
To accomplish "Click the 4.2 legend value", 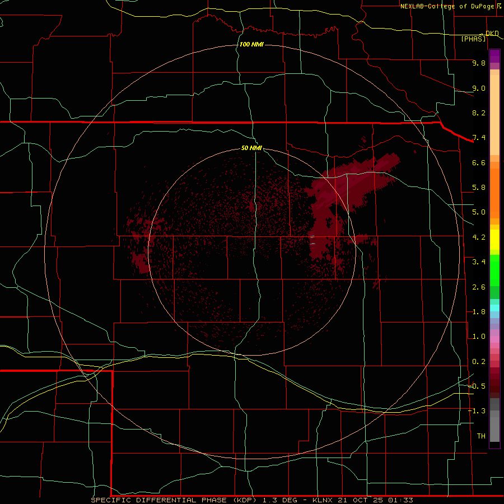I will tap(479, 237).
